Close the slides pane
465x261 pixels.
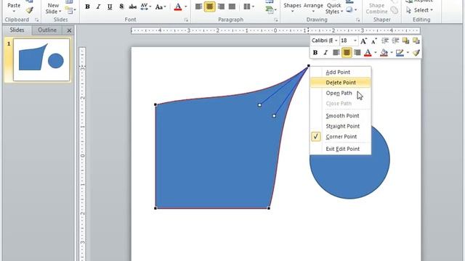pos(69,30)
